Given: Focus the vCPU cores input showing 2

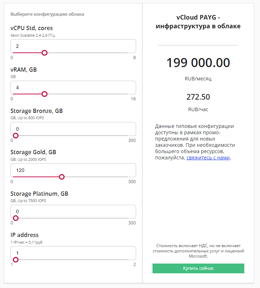Looking at the screenshot, I should tap(73, 46).
